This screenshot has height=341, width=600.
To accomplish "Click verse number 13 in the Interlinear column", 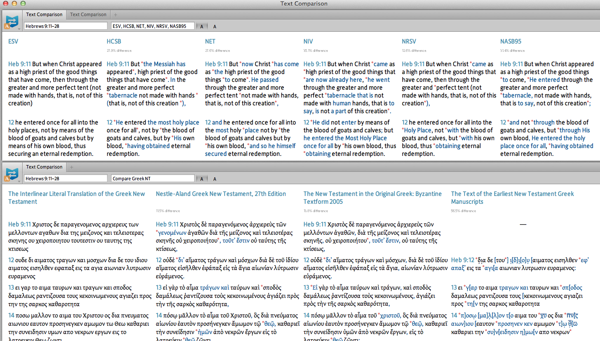I will 11,288.
